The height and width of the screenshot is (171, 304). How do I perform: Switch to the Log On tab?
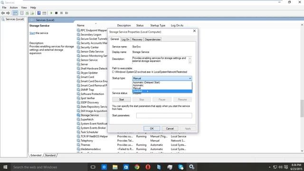click(x=125, y=39)
